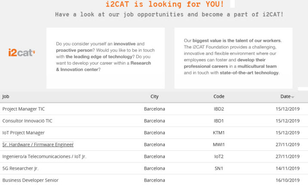The width and height of the screenshot is (308, 186).
Task: Click the Date column header
Action: click(285, 96)
